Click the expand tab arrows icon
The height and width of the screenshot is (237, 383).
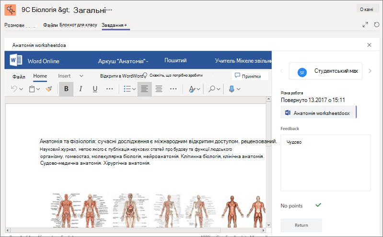(365, 24)
